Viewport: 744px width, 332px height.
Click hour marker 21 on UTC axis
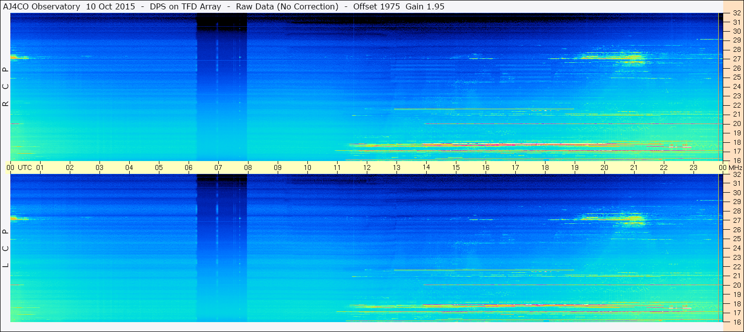(634, 167)
